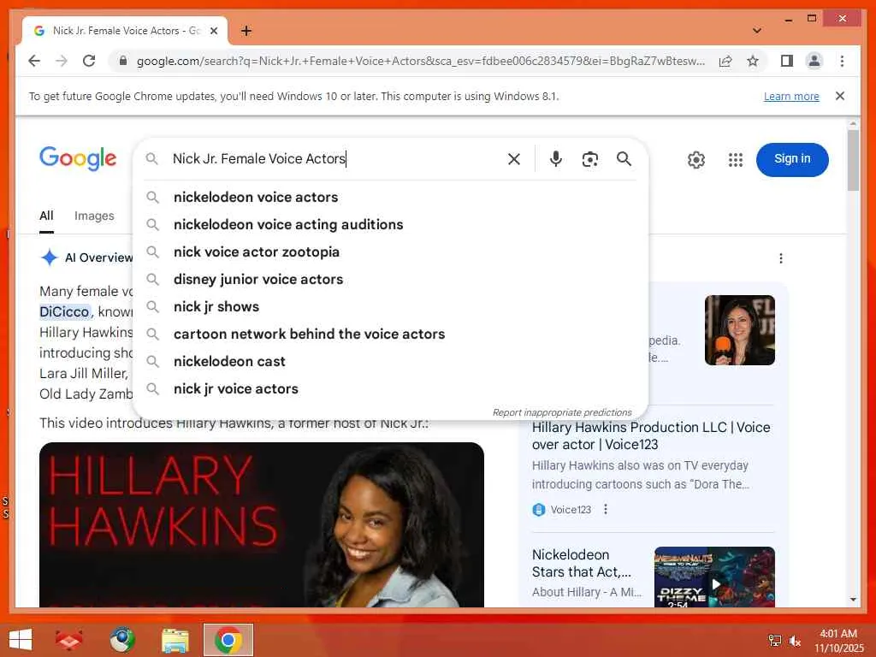Click the Google logo

click(x=78, y=158)
